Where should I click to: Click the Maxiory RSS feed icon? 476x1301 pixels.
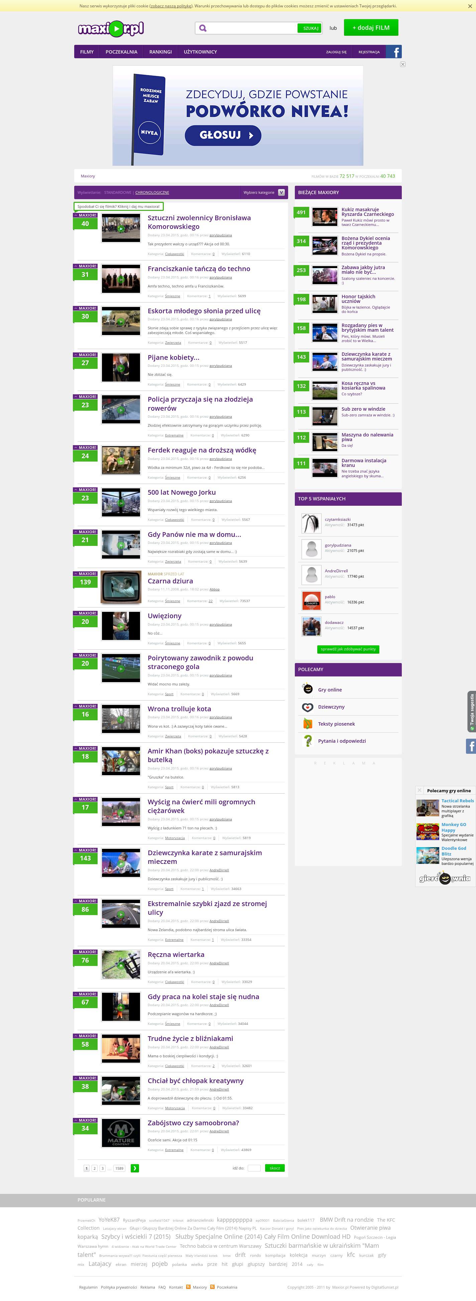[x=188, y=1287]
